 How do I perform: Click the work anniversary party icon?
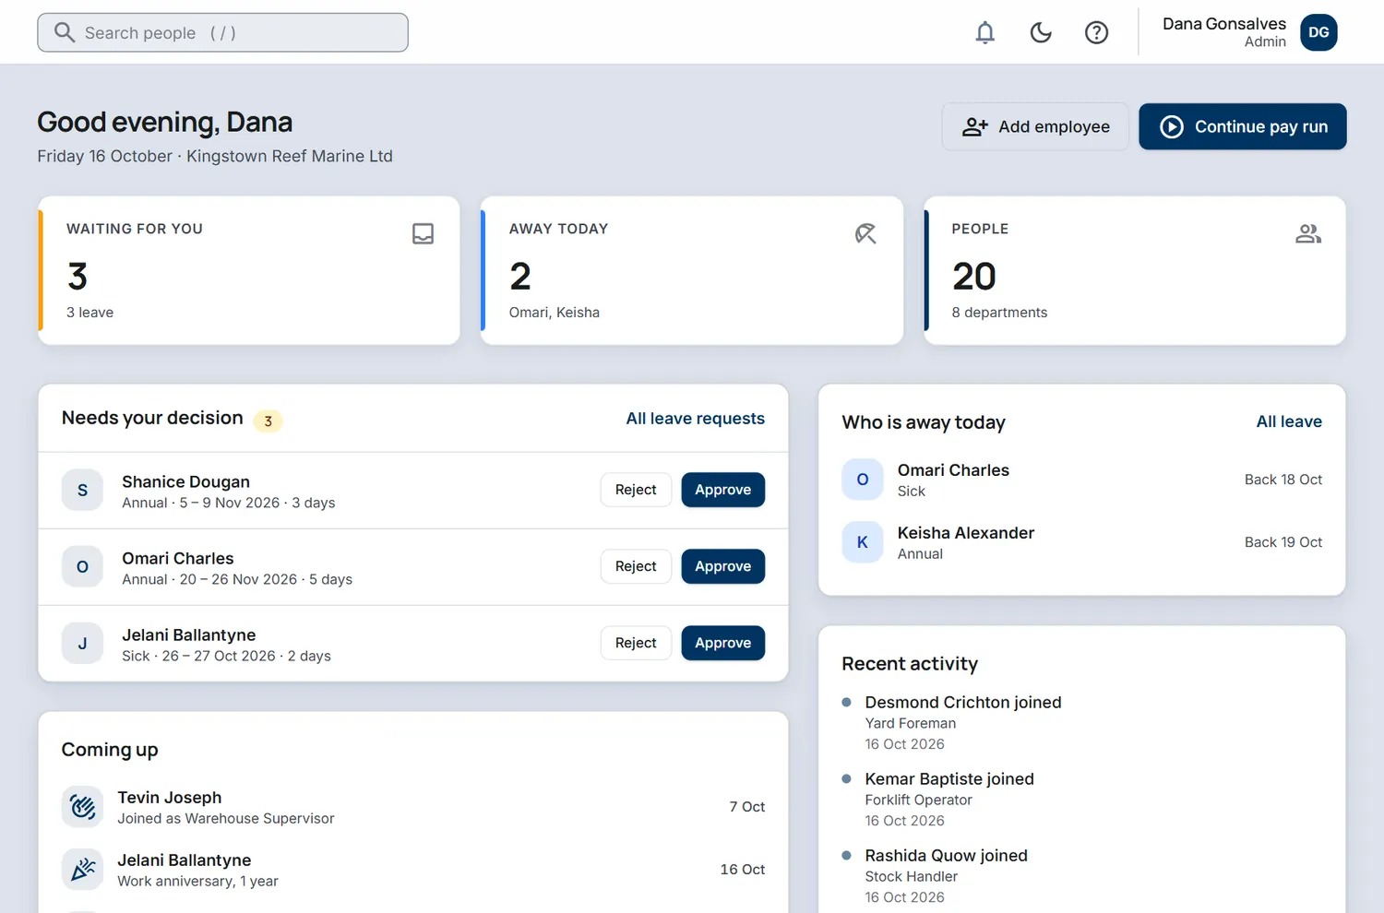[82, 870]
